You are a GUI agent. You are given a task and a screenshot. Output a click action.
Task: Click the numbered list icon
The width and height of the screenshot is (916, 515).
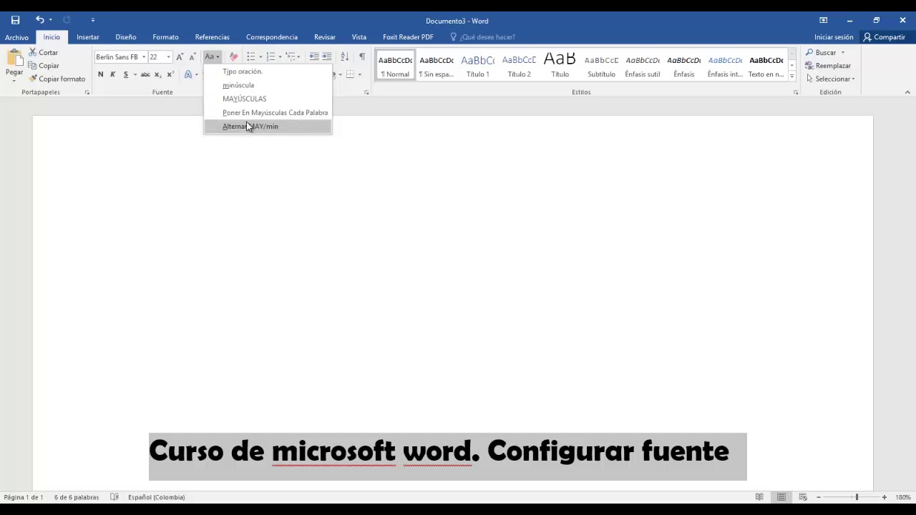click(271, 57)
